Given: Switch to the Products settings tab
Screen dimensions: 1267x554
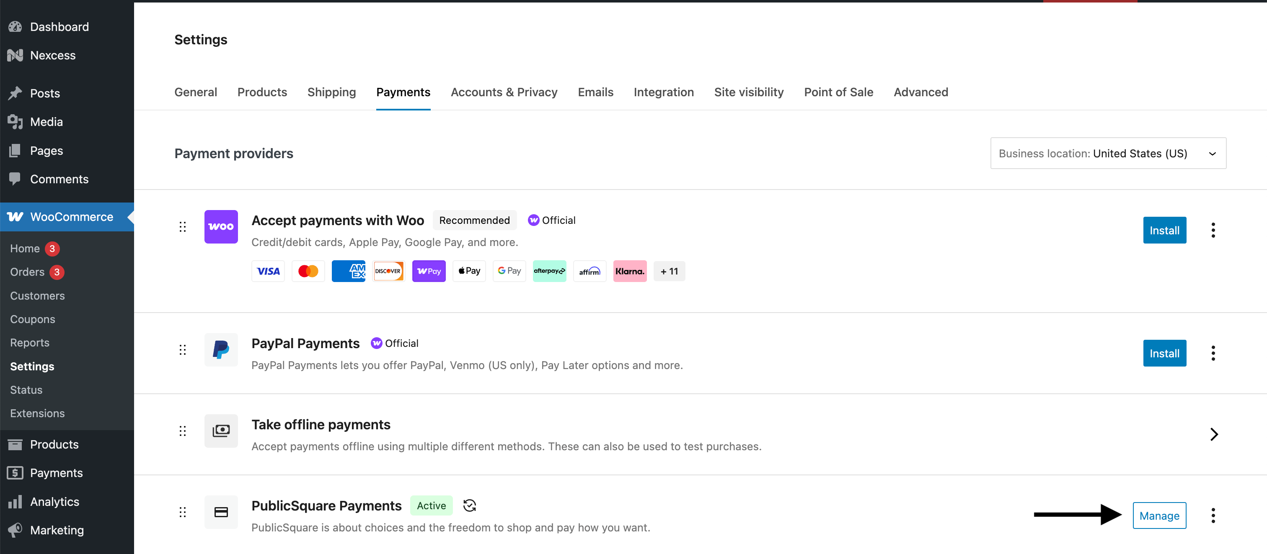Looking at the screenshot, I should pos(262,92).
